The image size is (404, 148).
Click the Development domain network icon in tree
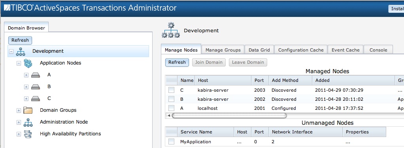pyautogui.click(x=21, y=51)
